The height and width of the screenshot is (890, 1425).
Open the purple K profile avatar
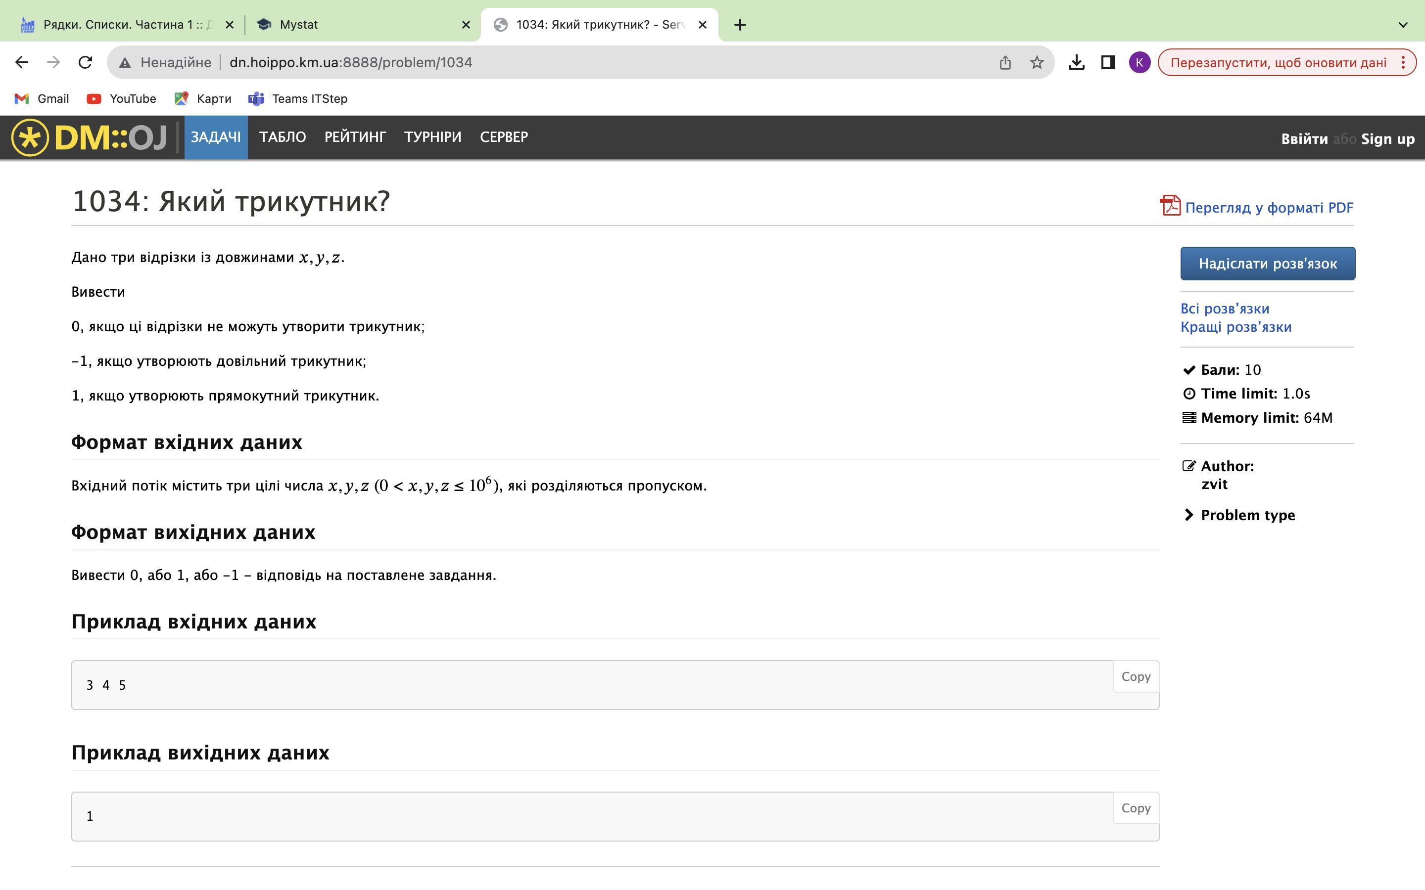[1139, 62]
